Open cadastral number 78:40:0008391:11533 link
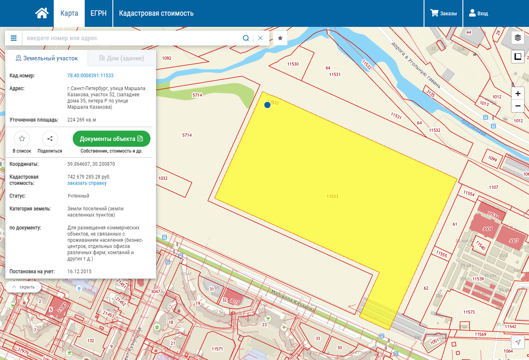The width and height of the screenshot is (529, 360). pyautogui.click(x=90, y=76)
